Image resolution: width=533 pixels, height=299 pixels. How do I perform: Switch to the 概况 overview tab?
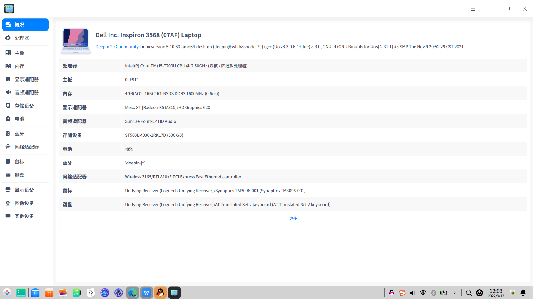(x=25, y=25)
